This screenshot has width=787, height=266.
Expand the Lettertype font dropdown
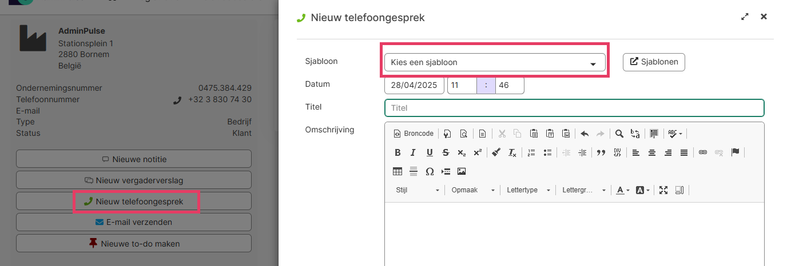pos(528,190)
